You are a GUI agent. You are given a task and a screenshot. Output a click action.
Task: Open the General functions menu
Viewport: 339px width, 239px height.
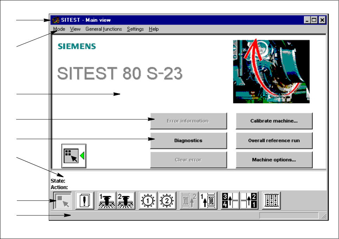[104, 29]
